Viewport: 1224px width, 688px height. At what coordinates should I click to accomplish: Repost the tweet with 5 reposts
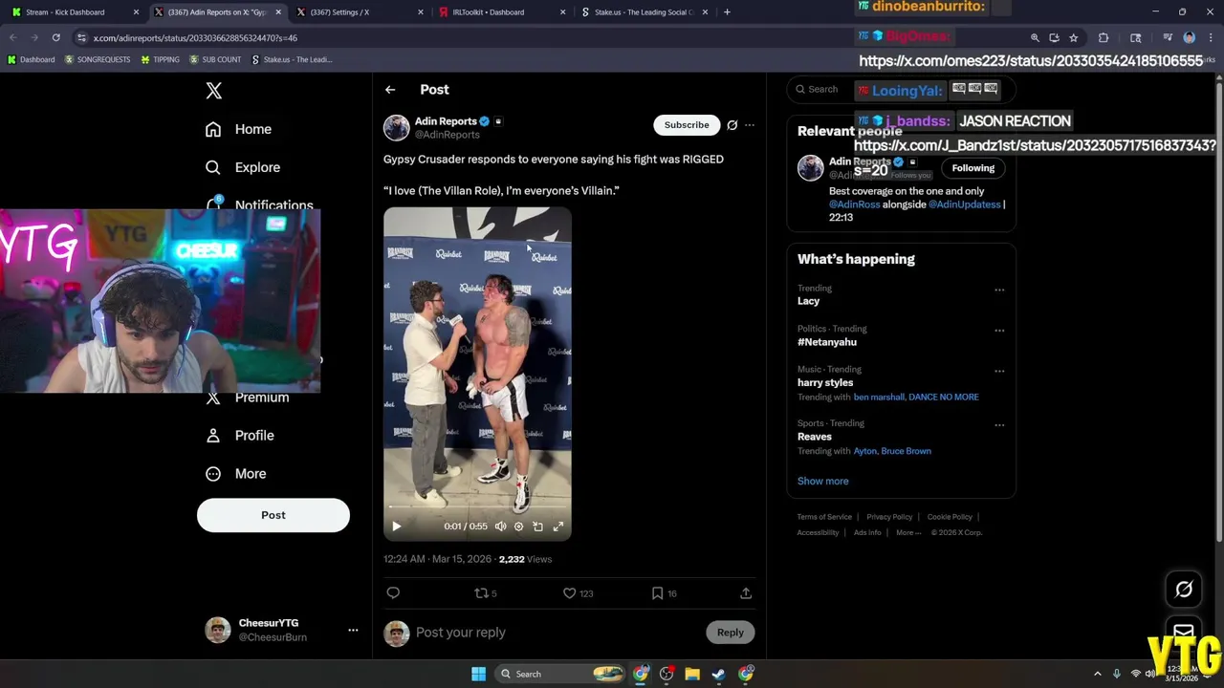[486, 593]
